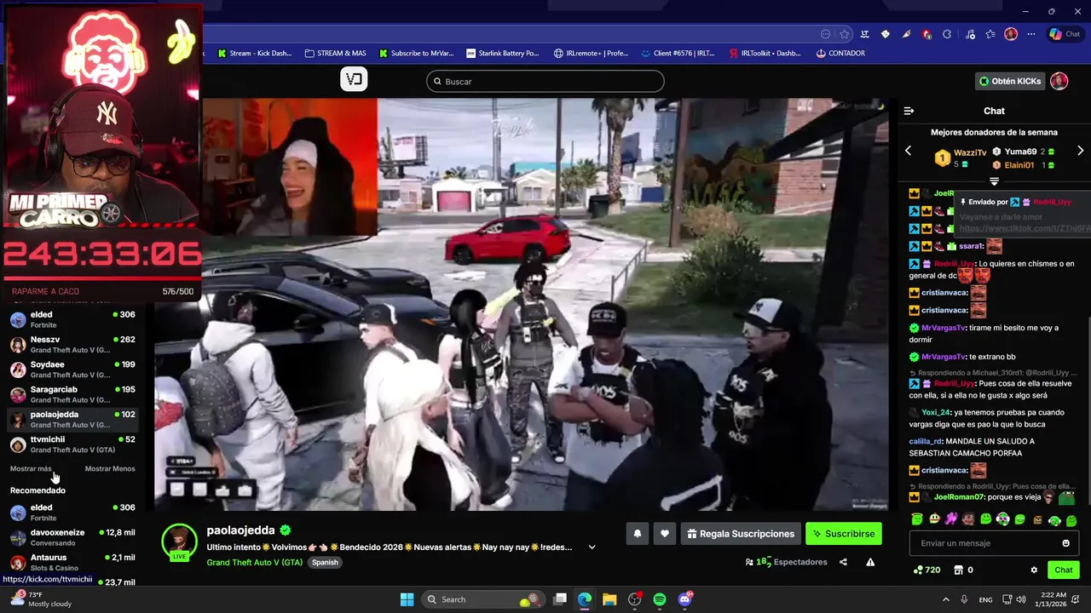The height and width of the screenshot is (613, 1091).
Task: Collapse the chat panel icon
Action: point(909,111)
